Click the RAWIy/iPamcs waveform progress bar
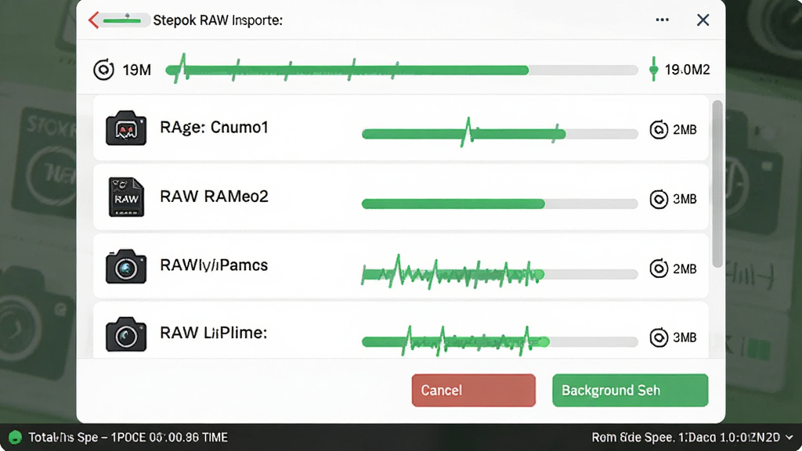The image size is (802, 451). [500, 274]
